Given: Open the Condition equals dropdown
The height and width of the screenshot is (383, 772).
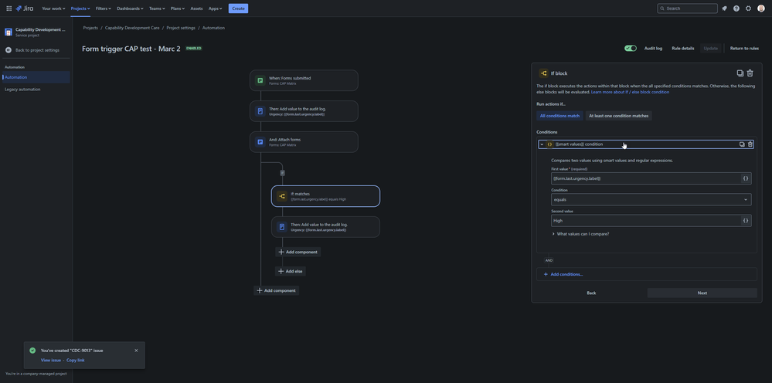Looking at the screenshot, I should tap(651, 200).
